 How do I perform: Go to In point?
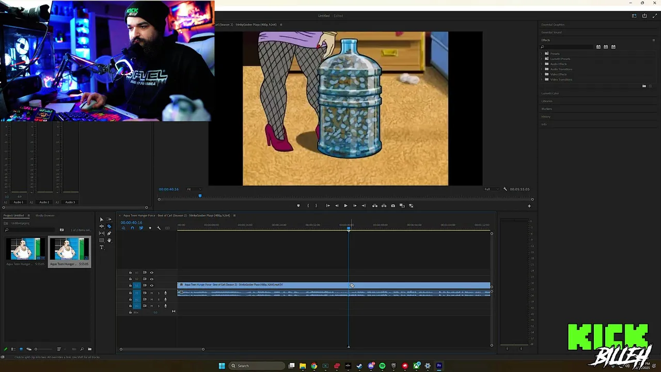click(327, 206)
